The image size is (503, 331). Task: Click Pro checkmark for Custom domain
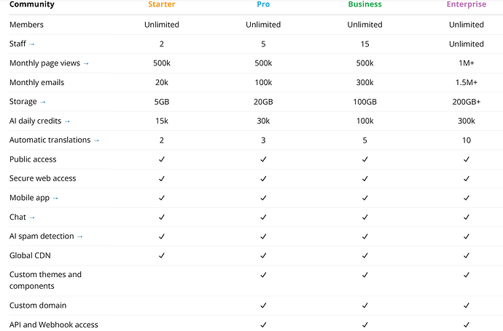pyautogui.click(x=263, y=306)
